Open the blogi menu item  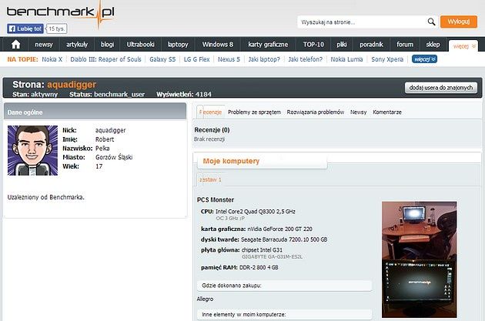click(107, 45)
